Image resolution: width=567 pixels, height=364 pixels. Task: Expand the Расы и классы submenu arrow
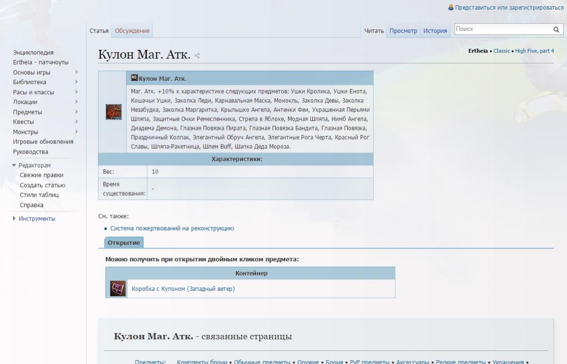77,92
